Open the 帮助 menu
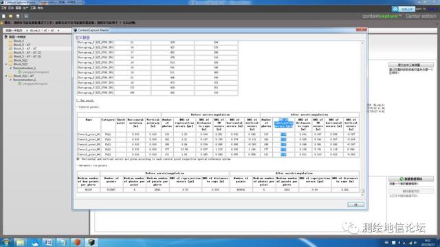Screen dimensions: 440x247 41,8
